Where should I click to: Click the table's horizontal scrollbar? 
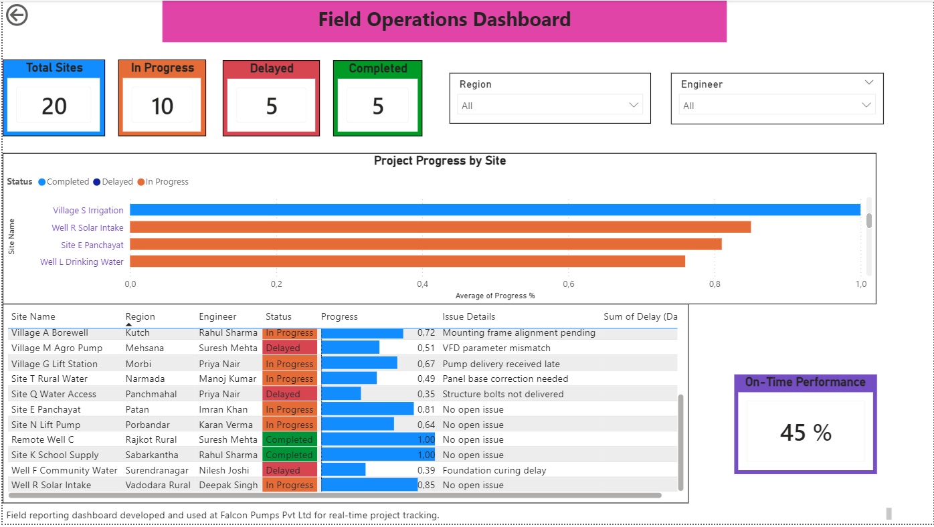tap(335, 496)
